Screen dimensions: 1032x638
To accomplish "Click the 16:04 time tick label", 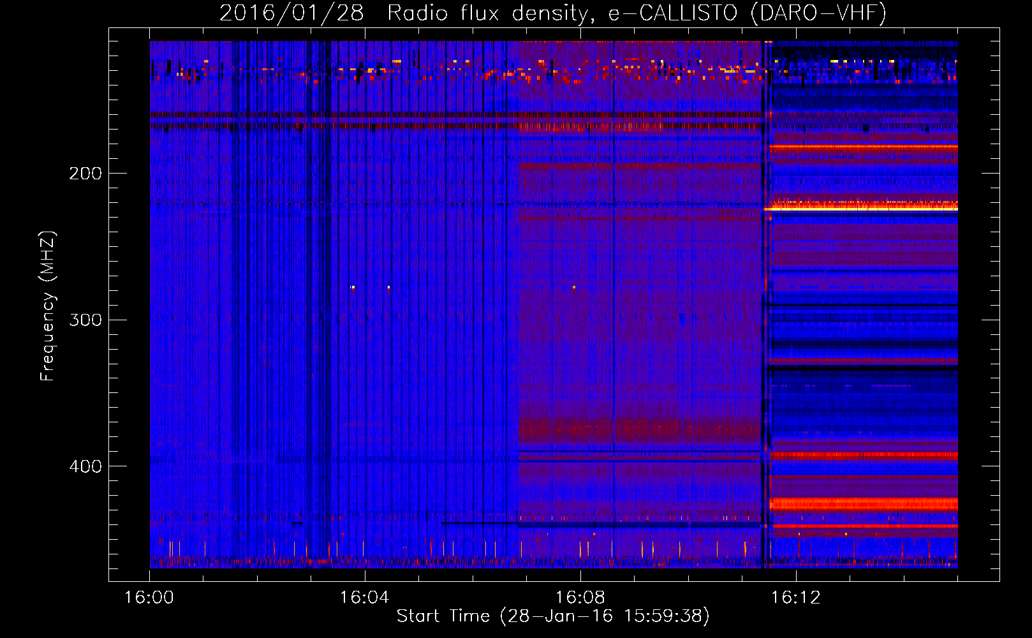I will pyautogui.click(x=365, y=597).
